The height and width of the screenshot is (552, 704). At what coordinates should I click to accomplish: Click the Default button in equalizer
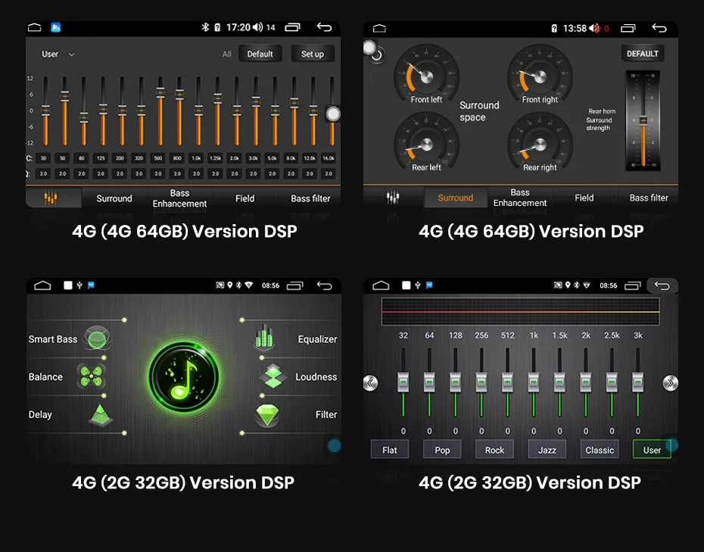pyautogui.click(x=260, y=54)
